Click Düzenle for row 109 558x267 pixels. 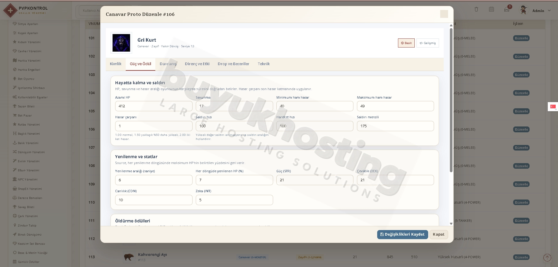coord(521,184)
